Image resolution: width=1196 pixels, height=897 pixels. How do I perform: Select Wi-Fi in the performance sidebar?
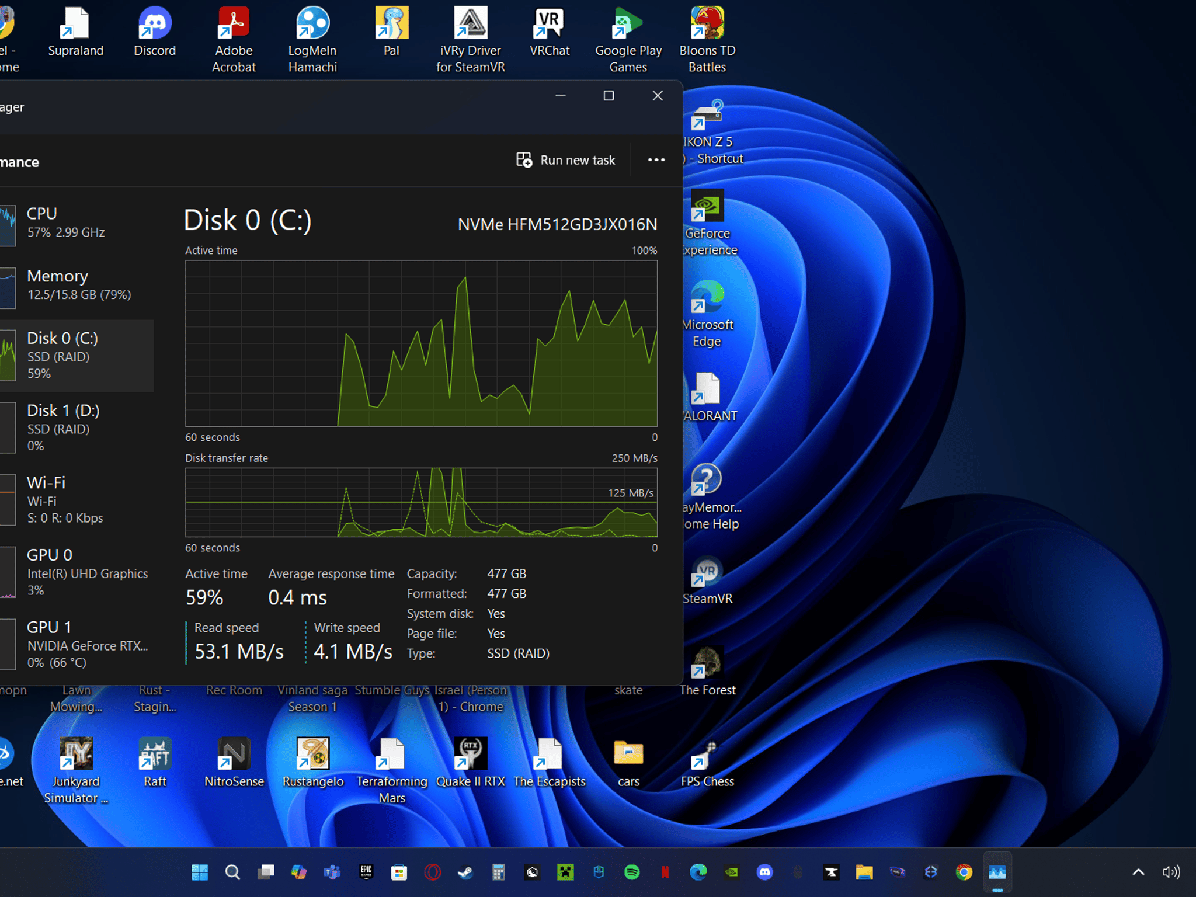point(77,500)
